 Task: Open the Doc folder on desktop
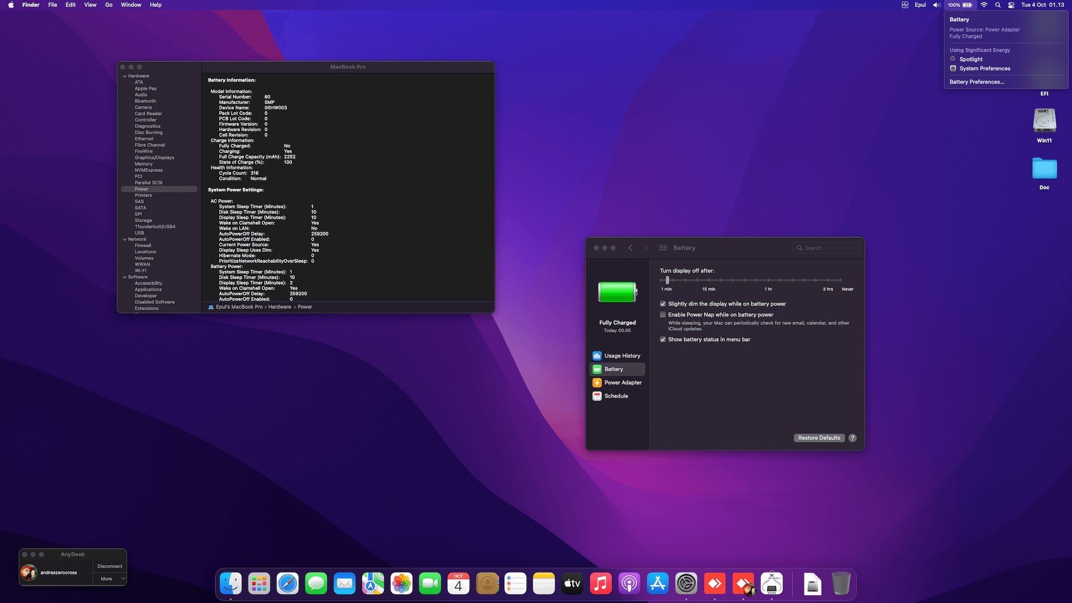click(x=1044, y=173)
